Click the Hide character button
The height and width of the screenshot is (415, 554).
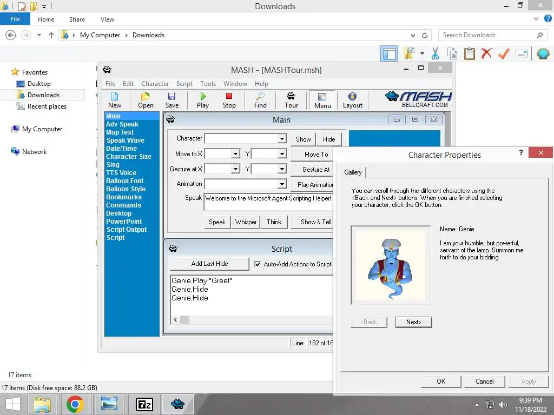pyautogui.click(x=328, y=139)
